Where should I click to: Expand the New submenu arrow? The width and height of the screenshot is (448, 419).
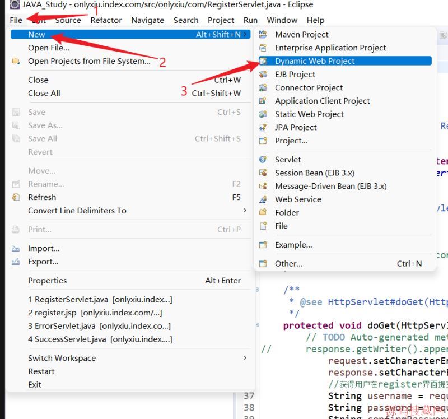[245, 34]
